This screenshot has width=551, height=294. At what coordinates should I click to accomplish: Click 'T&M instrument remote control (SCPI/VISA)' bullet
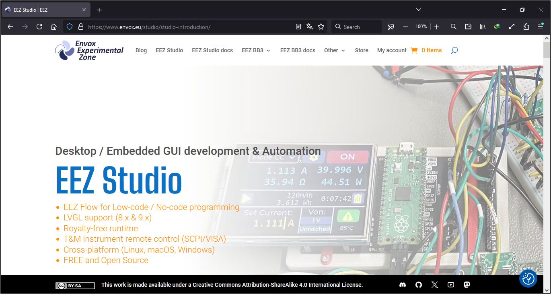tap(145, 239)
